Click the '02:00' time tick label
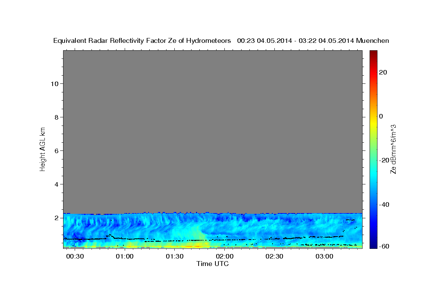The width and height of the screenshot is (448, 298). 224,257
